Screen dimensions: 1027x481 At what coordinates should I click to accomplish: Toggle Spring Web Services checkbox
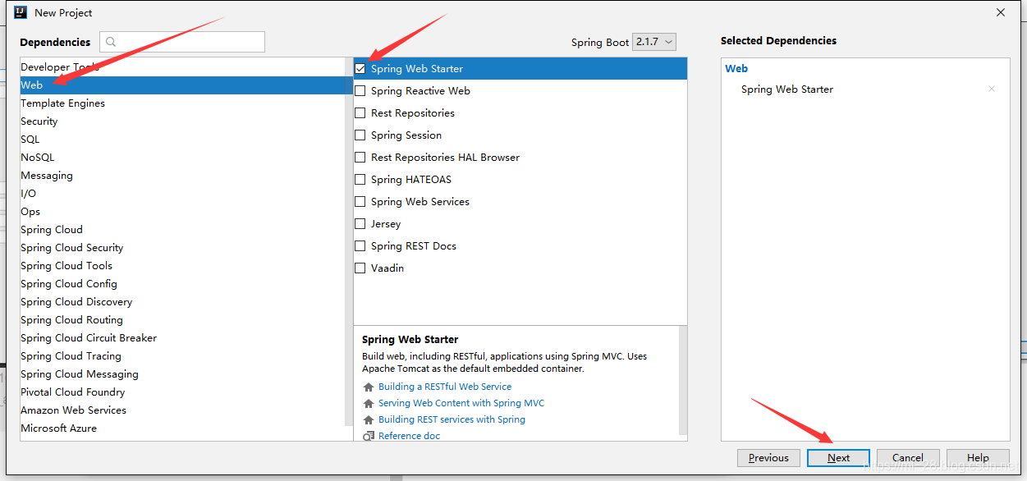click(x=360, y=202)
